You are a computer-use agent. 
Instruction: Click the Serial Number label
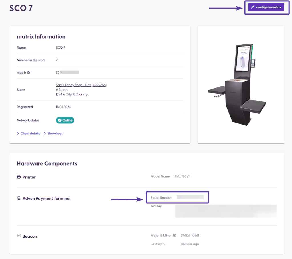(x=161, y=198)
